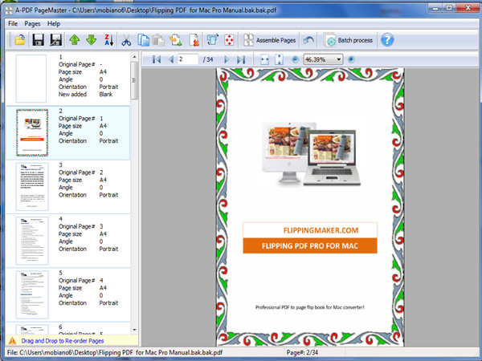The height and width of the screenshot is (361, 482).
Task: Go to next page arrow
Action: 227,59
